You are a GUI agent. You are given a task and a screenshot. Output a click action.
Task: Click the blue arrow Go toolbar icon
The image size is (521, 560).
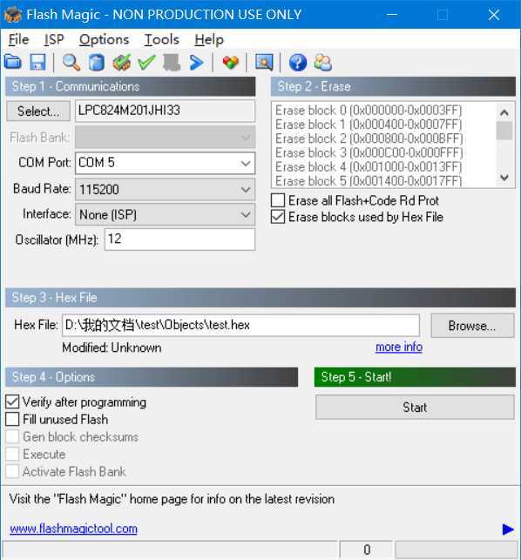(197, 63)
